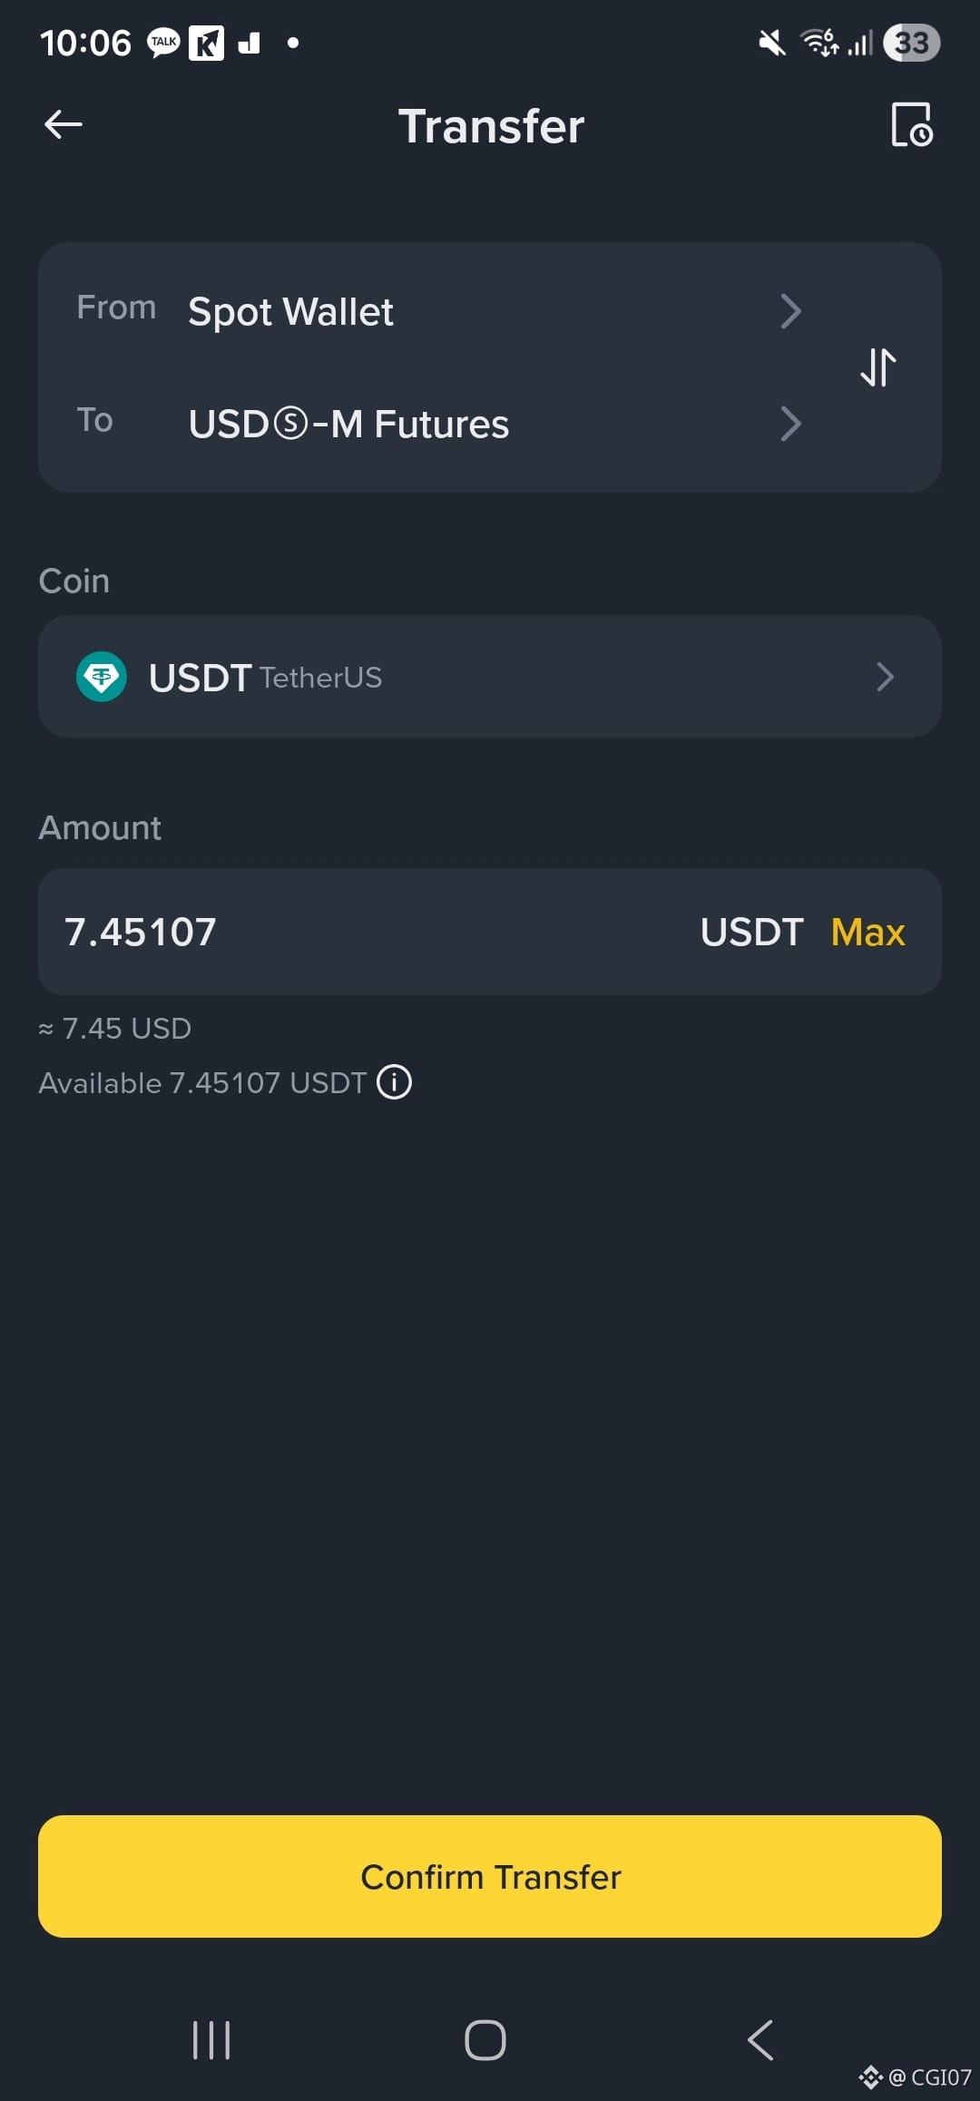Tap Android home button

[x=485, y=2040]
